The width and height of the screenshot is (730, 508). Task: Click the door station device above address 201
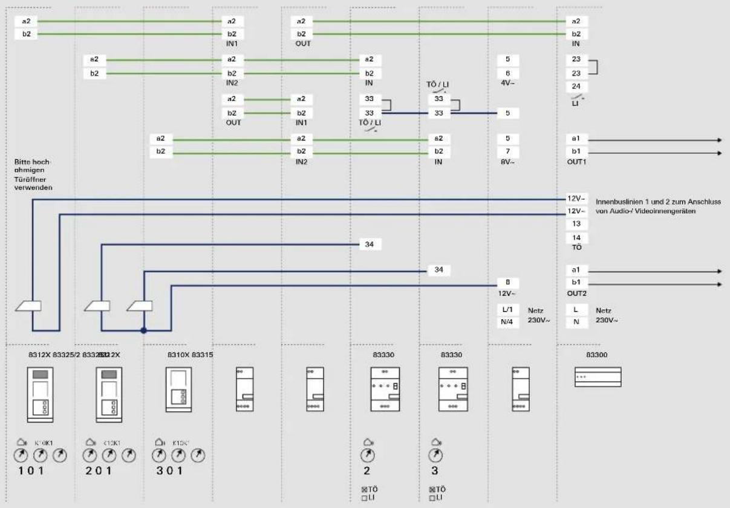(110, 394)
